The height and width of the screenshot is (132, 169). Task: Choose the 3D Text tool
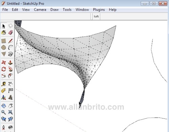(10, 97)
